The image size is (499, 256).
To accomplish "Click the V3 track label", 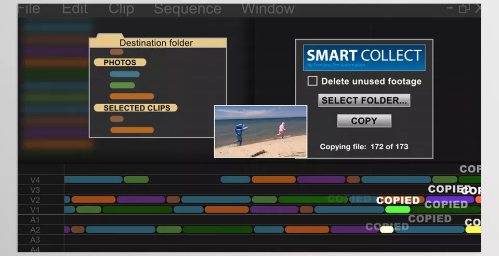I will pos(35,190).
